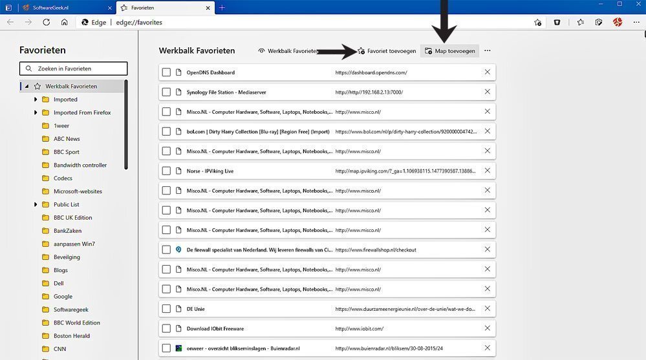646x360 pixels.
Task: Open the dashboard.opendns.com URL
Action: tap(371, 72)
